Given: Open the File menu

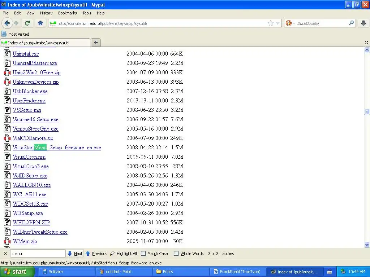Looking at the screenshot, I should point(5,13).
